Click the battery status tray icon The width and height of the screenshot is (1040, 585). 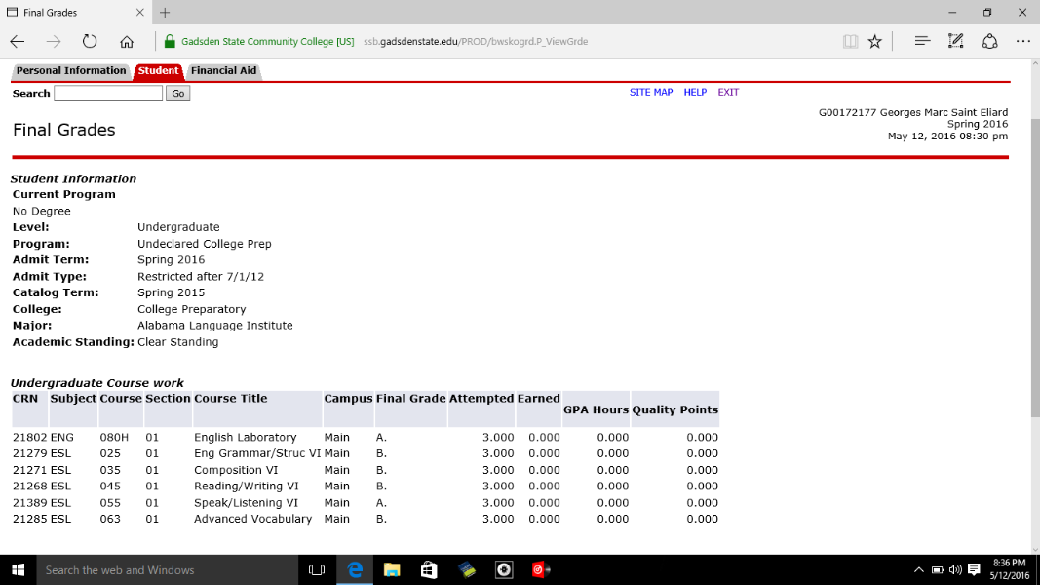coord(938,569)
